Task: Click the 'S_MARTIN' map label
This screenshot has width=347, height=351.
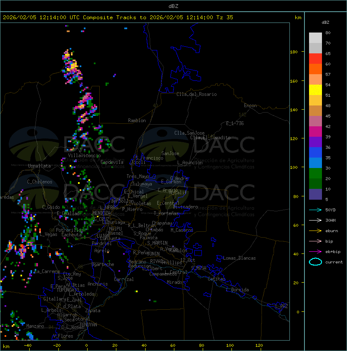Action: pyautogui.click(x=157, y=243)
